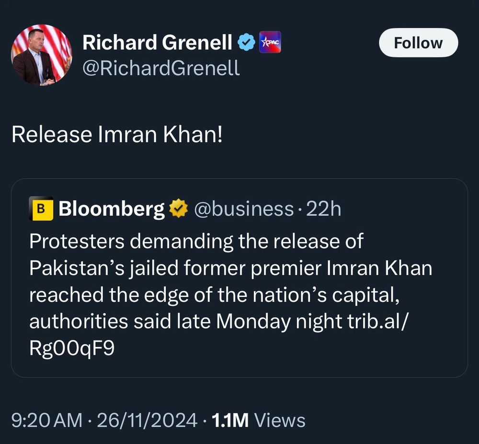
Task: Click "reached the edge of the nation's capital" line
Action: tap(214, 295)
